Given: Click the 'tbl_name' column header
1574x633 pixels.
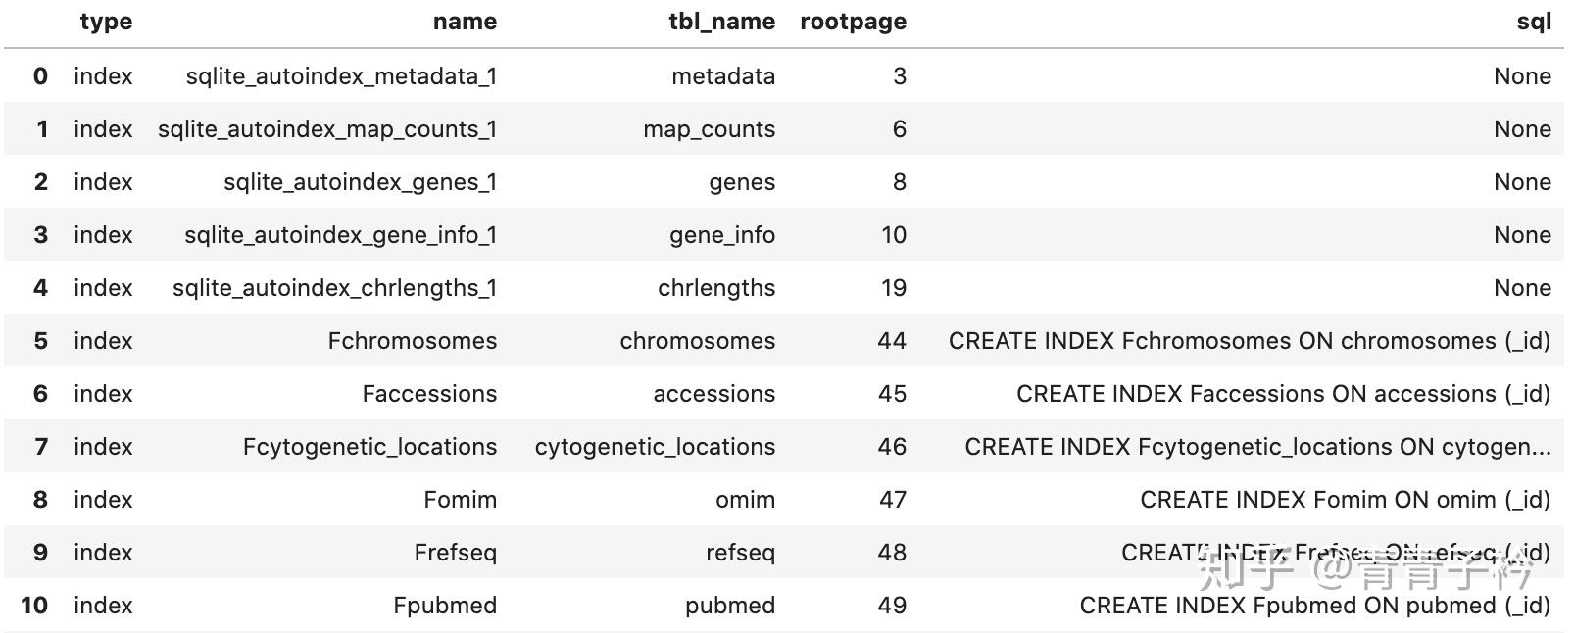Looking at the screenshot, I should 721,22.
